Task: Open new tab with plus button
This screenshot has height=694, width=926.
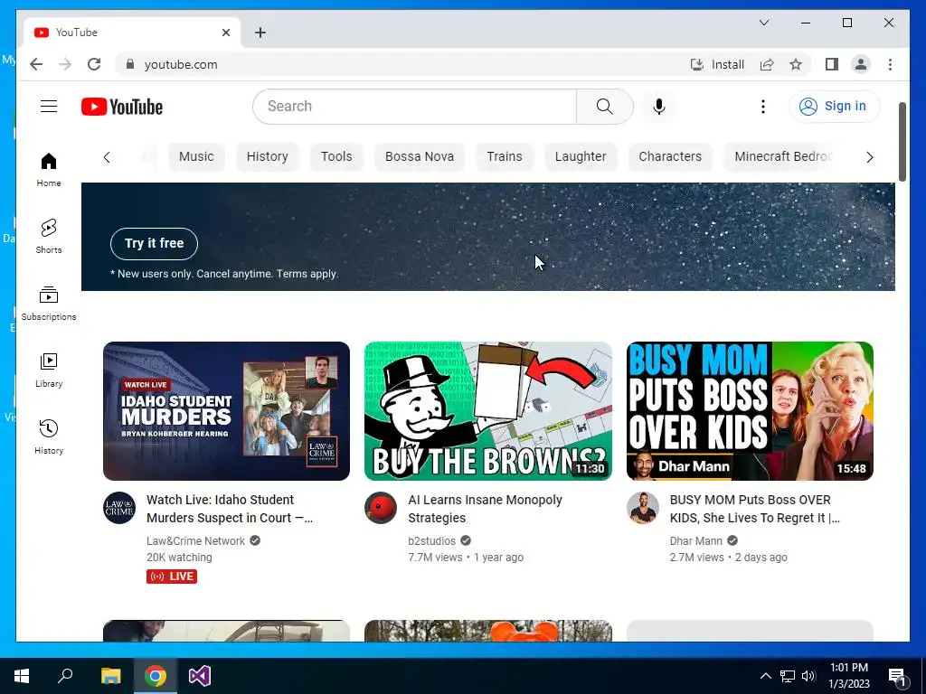Action: point(260,33)
